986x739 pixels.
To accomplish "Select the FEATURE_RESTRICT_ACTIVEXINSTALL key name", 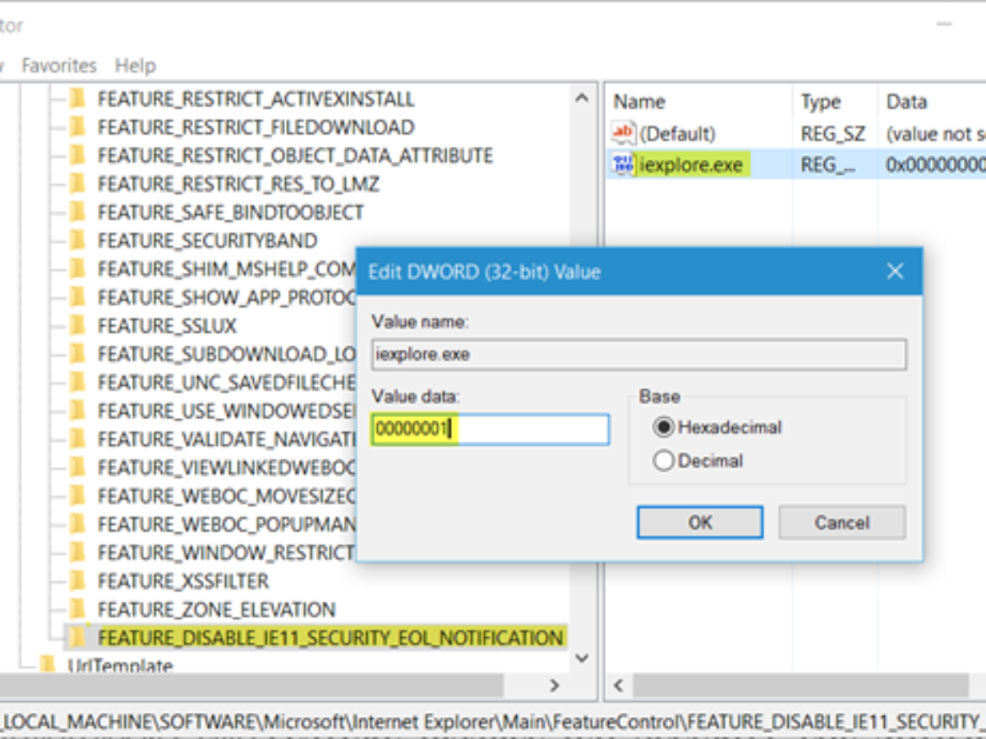I will [x=256, y=99].
